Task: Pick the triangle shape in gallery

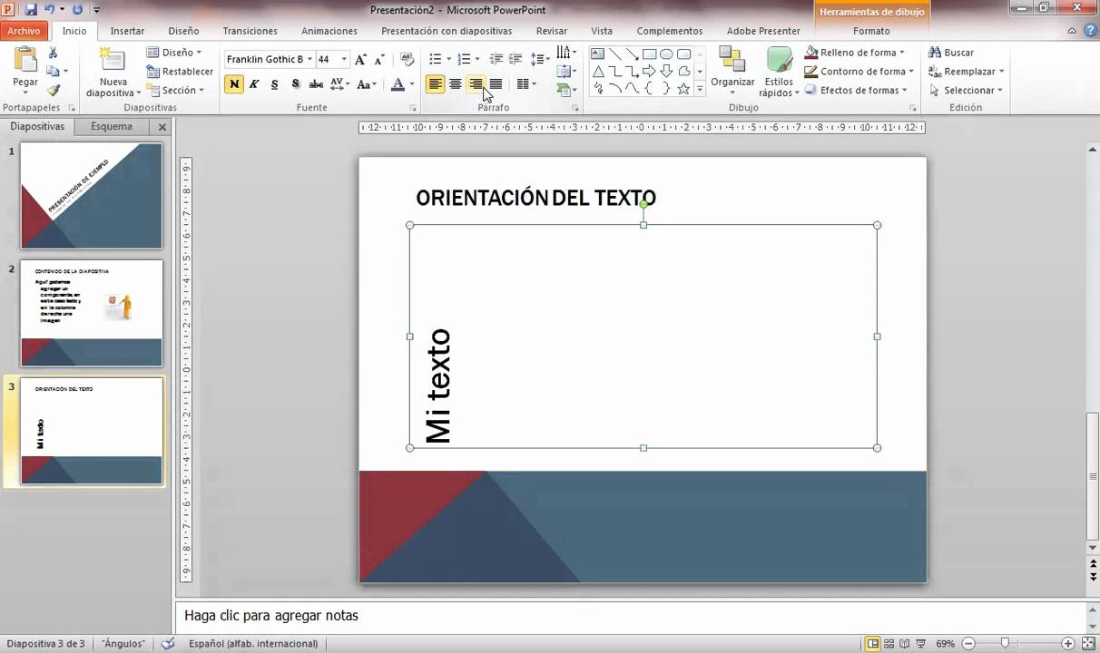Action: (x=597, y=71)
